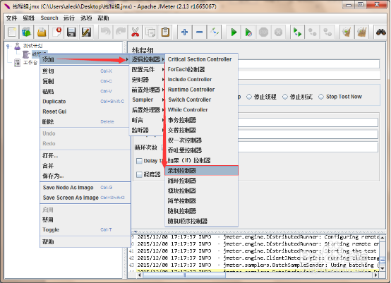Expand the Sampler submenu
Viewport: 391px width, 283px height.
(x=147, y=100)
